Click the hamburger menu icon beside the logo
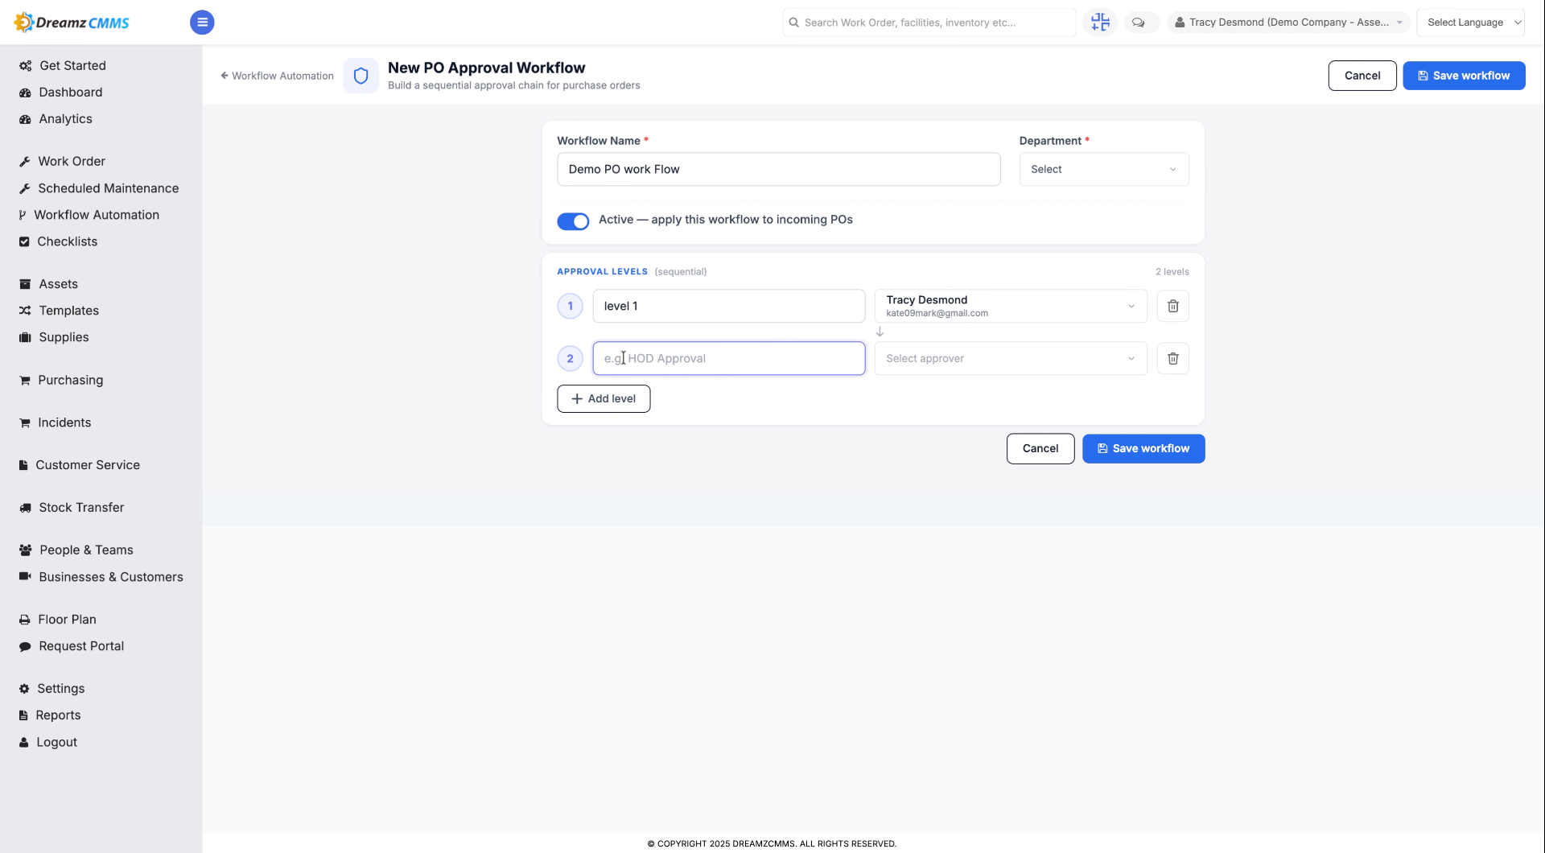 [x=202, y=23]
